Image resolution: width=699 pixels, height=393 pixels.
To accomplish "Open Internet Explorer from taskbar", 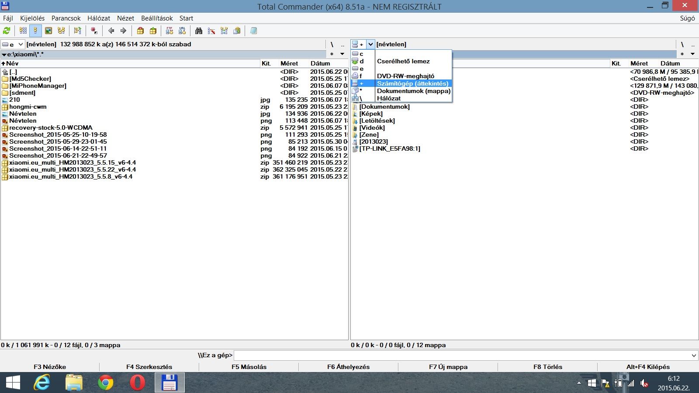I will point(42,383).
